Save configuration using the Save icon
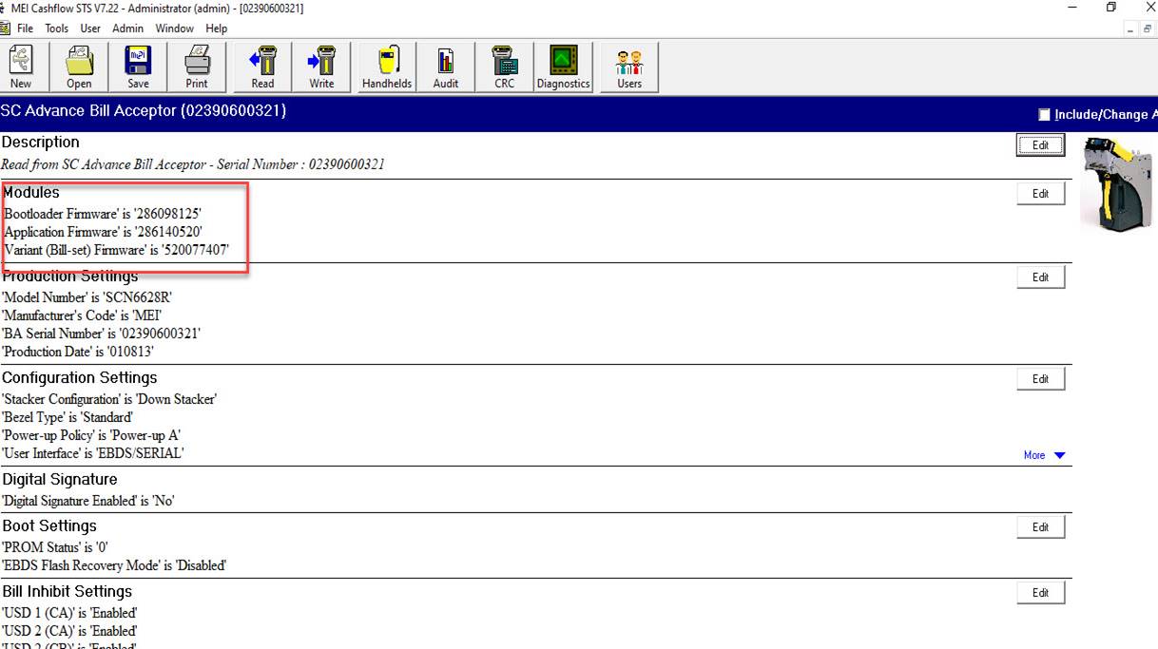The height and width of the screenshot is (649, 1158). click(x=138, y=67)
